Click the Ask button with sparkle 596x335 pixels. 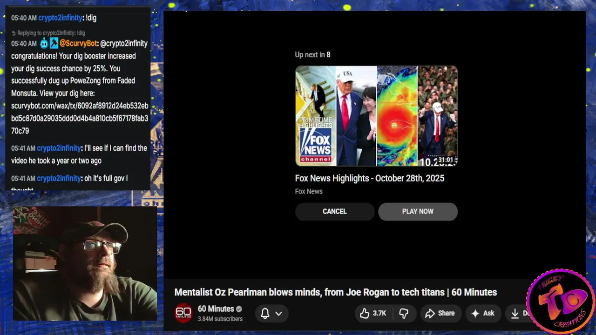(483, 314)
